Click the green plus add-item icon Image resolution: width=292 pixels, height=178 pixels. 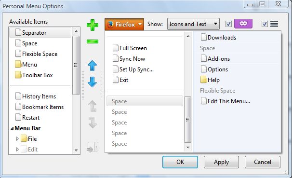(93, 25)
